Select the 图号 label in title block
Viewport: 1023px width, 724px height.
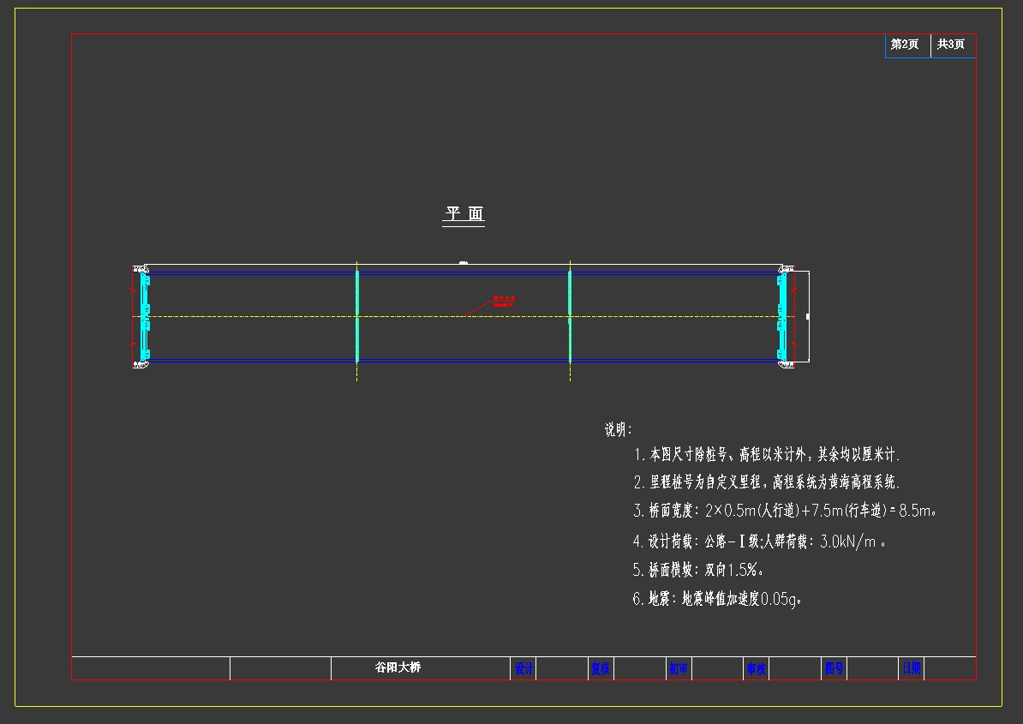pyautogui.click(x=834, y=668)
